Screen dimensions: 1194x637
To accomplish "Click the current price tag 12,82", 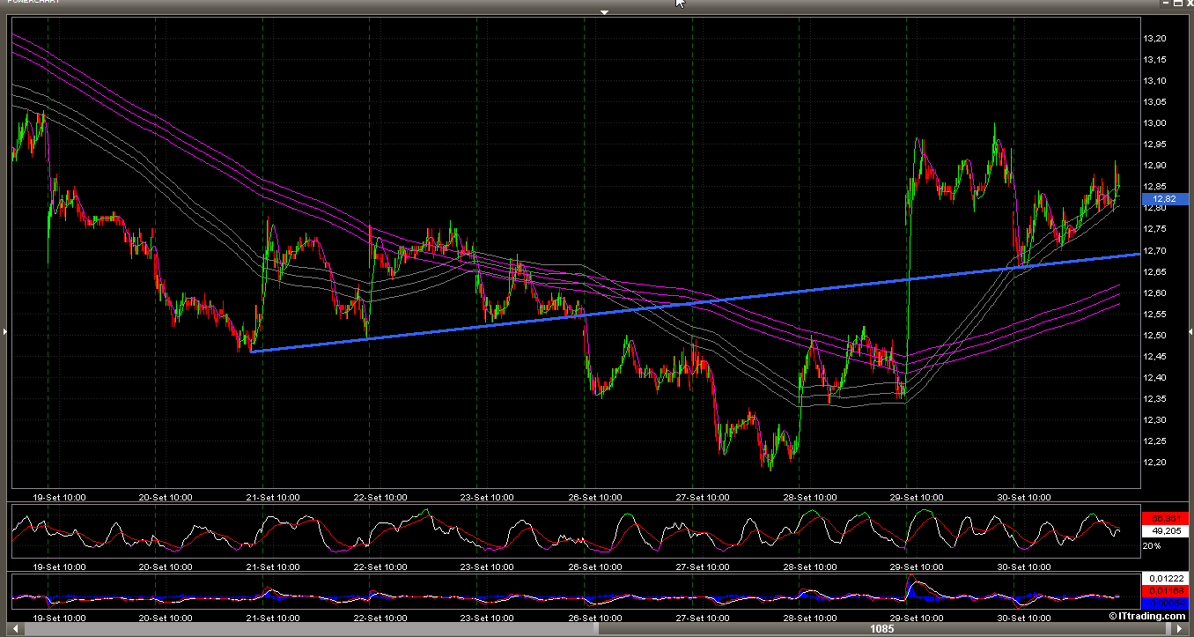I will click(x=1164, y=199).
